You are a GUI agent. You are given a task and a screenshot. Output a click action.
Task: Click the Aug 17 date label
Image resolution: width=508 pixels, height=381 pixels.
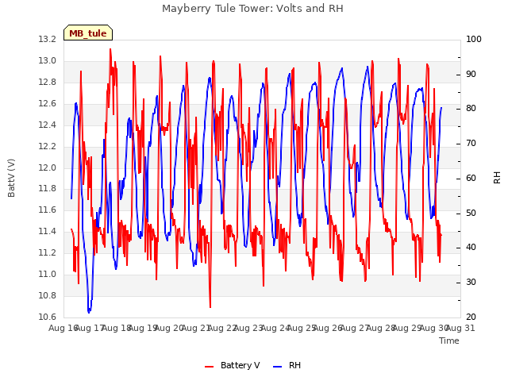click(90, 328)
